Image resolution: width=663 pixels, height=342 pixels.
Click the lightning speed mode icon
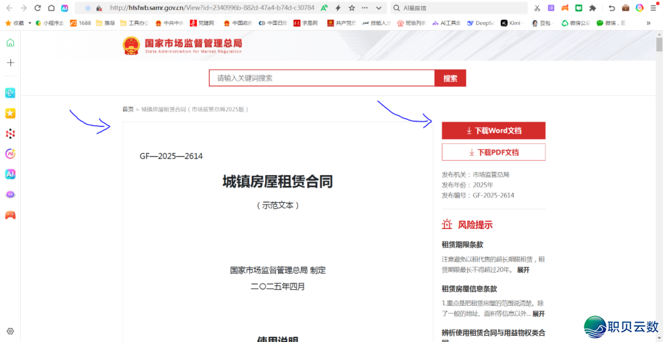click(338, 7)
